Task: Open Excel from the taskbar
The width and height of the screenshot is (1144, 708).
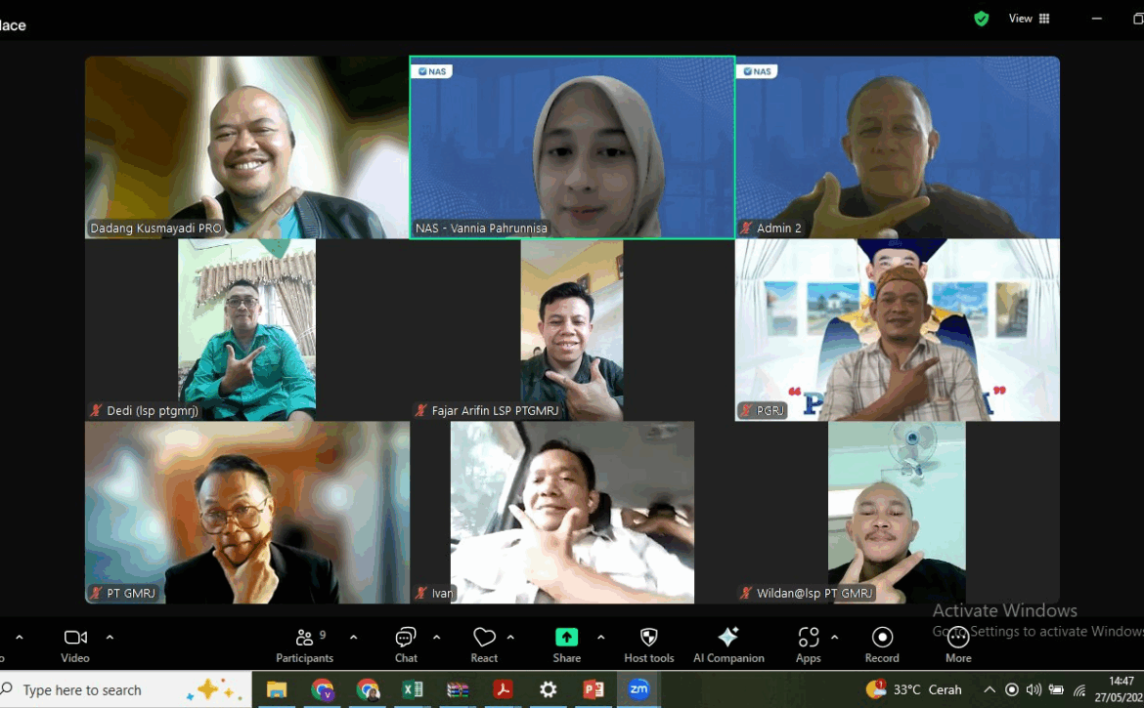Action: click(413, 689)
